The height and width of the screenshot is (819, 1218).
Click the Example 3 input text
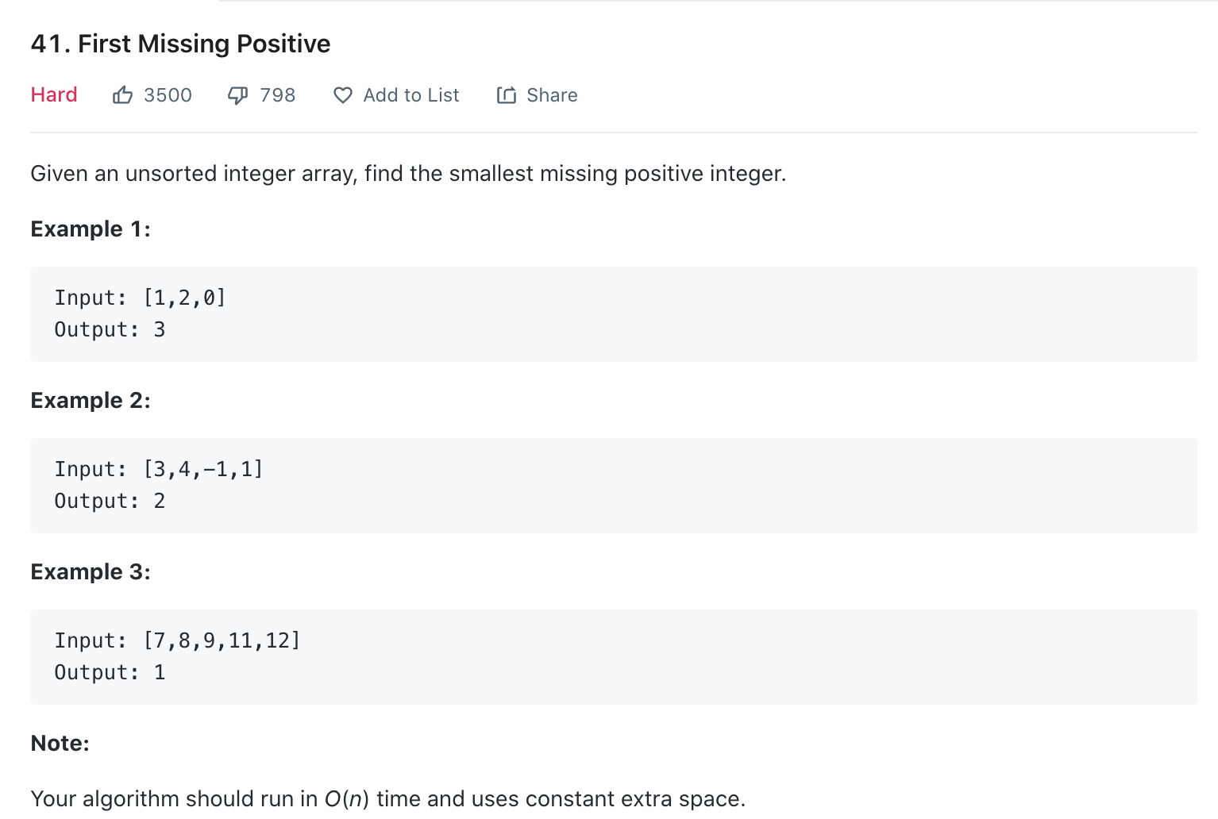[176, 640]
